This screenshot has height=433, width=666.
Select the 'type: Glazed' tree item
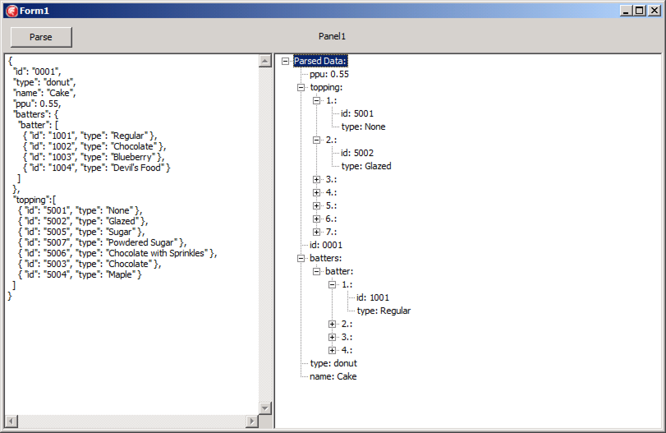point(366,166)
